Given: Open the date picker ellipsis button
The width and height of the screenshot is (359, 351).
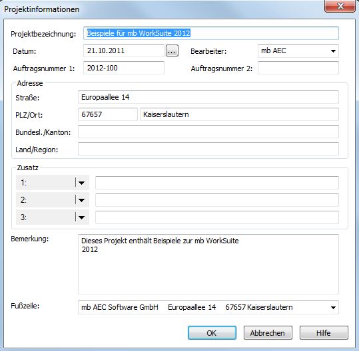Looking at the screenshot, I should tap(172, 51).
